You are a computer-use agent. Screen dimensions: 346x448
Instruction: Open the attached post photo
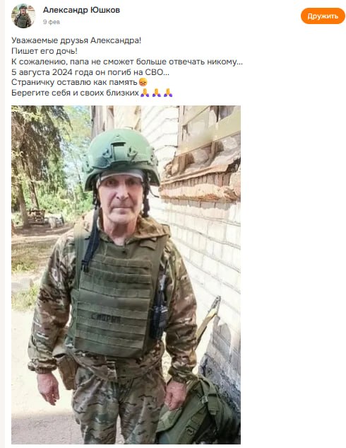126,275
